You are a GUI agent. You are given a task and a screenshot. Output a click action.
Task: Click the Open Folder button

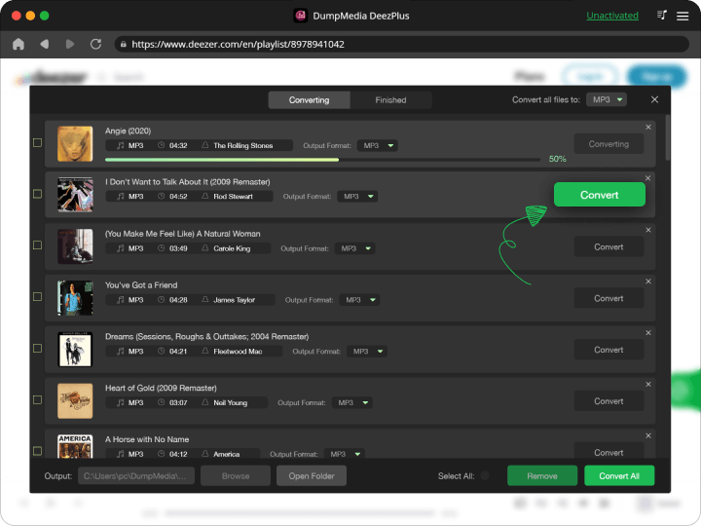point(312,476)
